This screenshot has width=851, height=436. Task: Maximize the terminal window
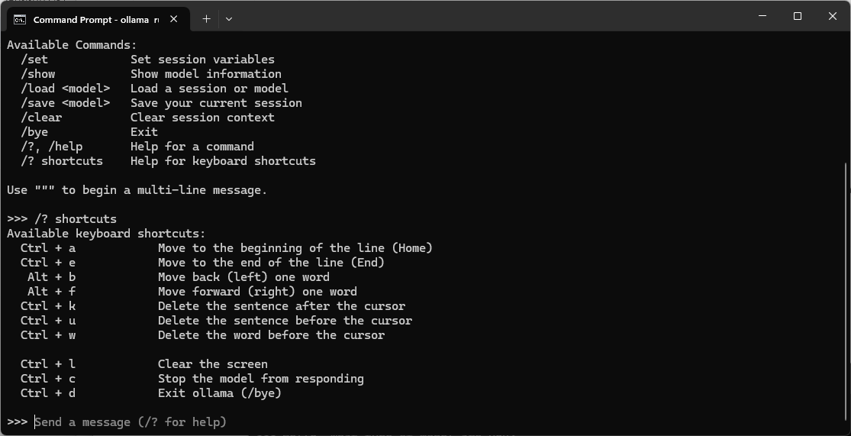point(798,16)
